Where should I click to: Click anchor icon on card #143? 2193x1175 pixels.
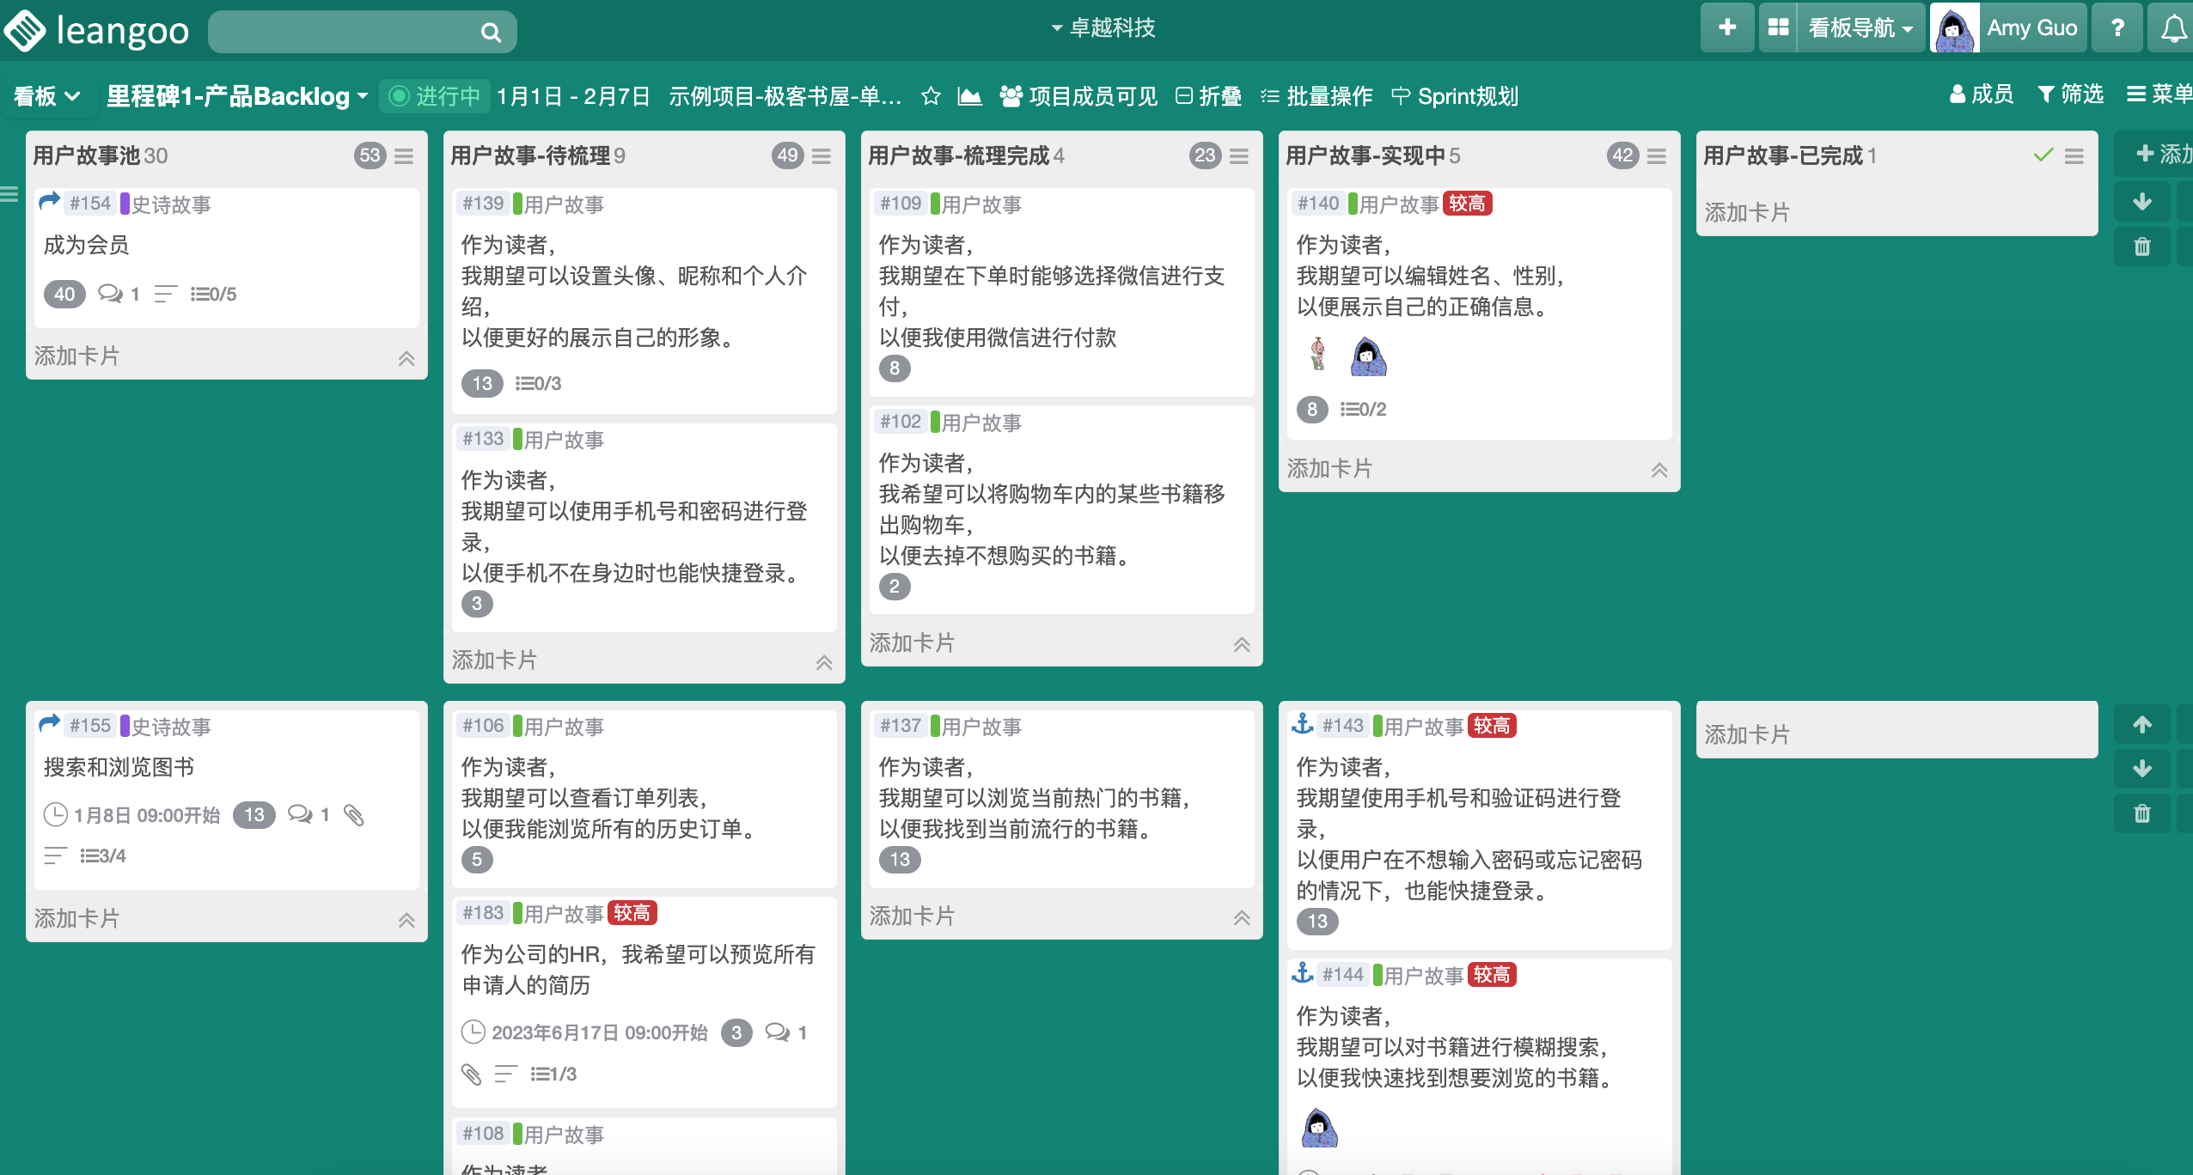click(1303, 725)
